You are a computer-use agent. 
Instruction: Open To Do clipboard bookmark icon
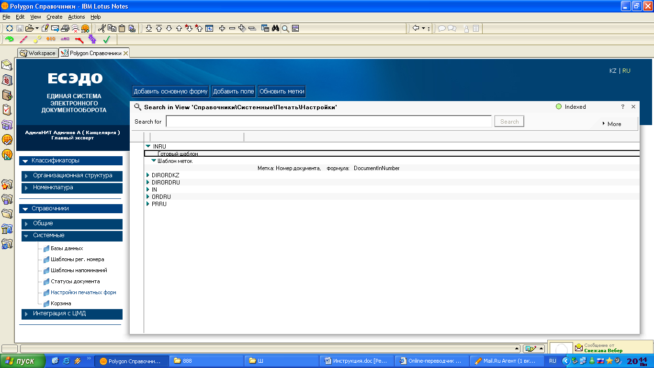pos(7,110)
